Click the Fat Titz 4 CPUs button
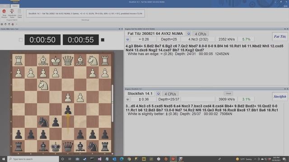This screenshot has width=289, height=162. pyautogui.click(x=200, y=34)
